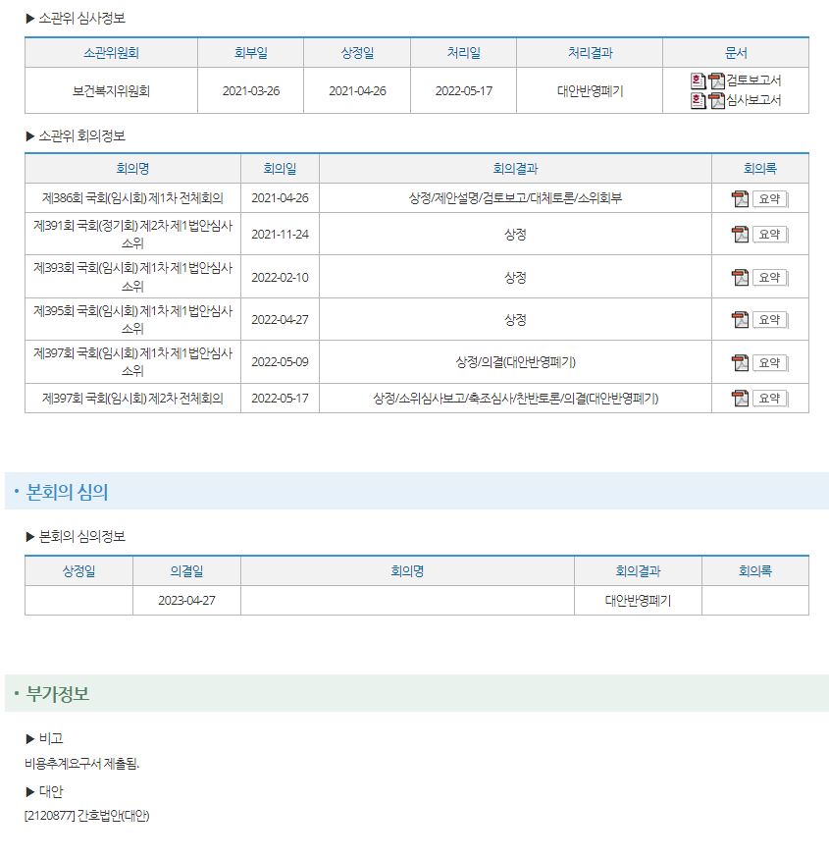Open alternative bill [2120877] 간호법안(대안)

click(86, 815)
